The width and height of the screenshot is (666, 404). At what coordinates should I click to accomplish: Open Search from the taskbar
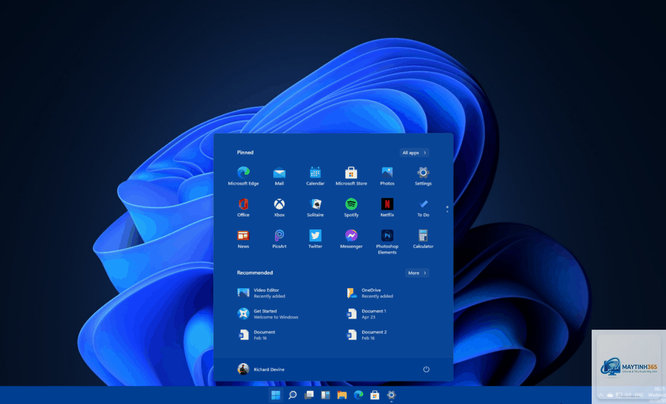[292, 395]
